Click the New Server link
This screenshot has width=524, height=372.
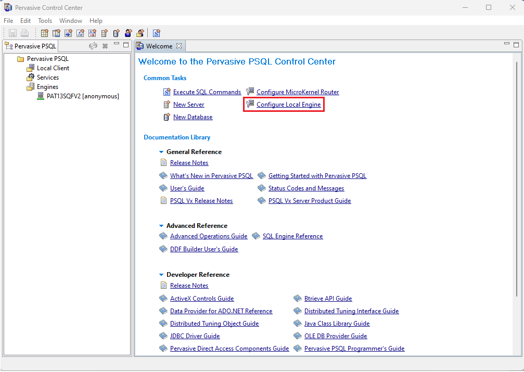pos(189,105)
